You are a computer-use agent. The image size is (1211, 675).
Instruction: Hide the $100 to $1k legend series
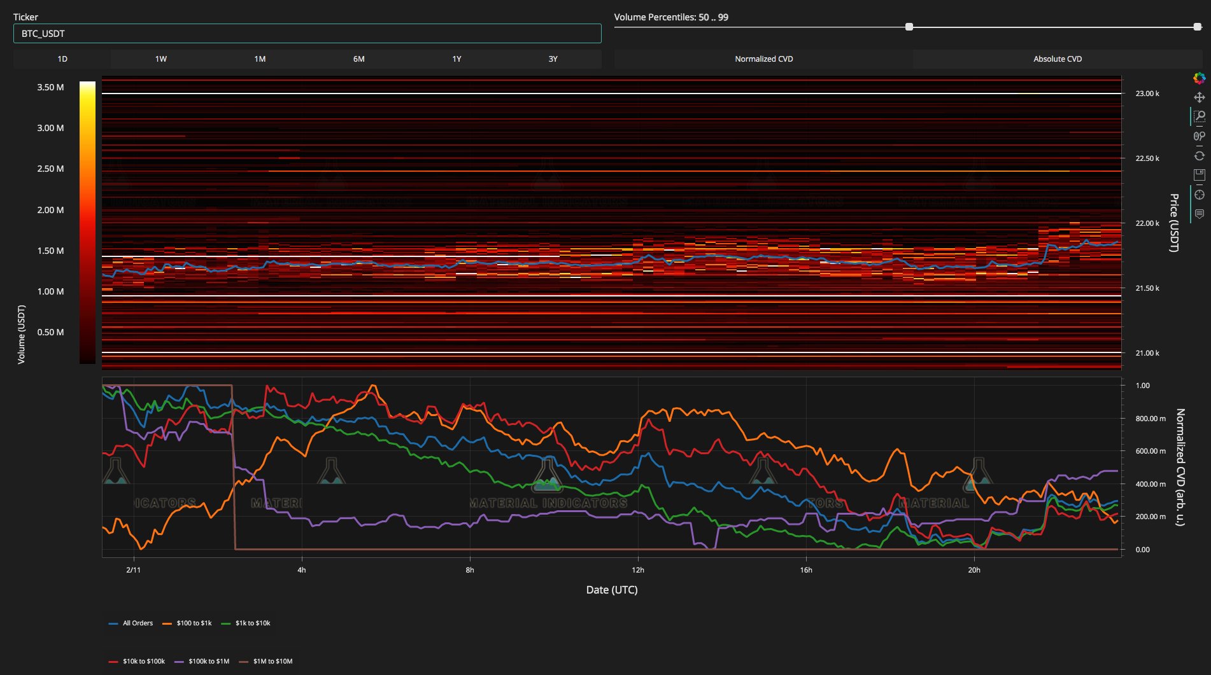tap(194, 623)
